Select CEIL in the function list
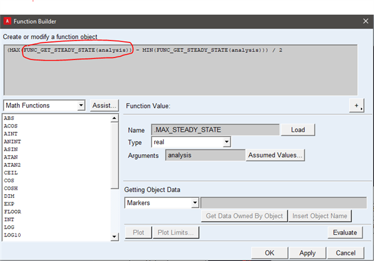 [x=11, y=173]
